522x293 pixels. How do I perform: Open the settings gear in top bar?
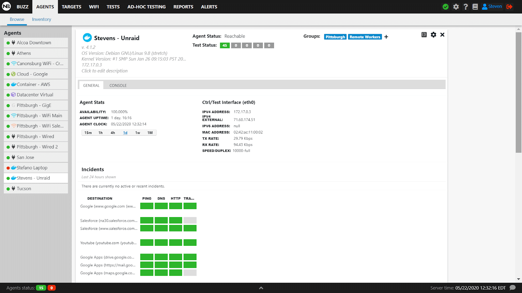pos(456,7)
